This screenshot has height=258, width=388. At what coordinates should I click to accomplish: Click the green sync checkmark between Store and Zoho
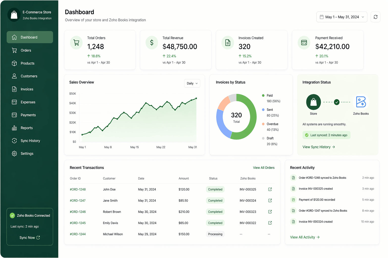[337, 102]
